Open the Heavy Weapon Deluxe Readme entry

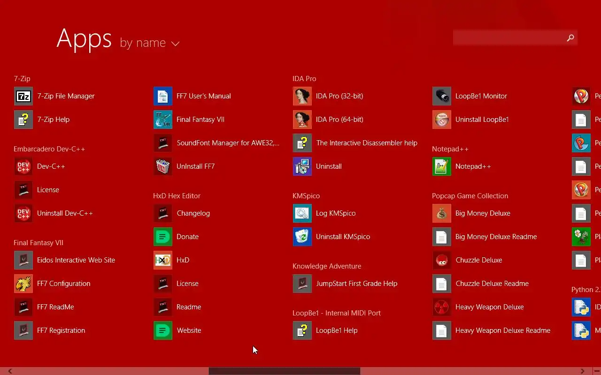pos(492,330)
